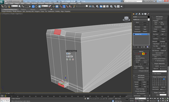Click the Hide Unselected button
Screen dimensions: 169x102
pyautogui.click(x=159, y=53)
